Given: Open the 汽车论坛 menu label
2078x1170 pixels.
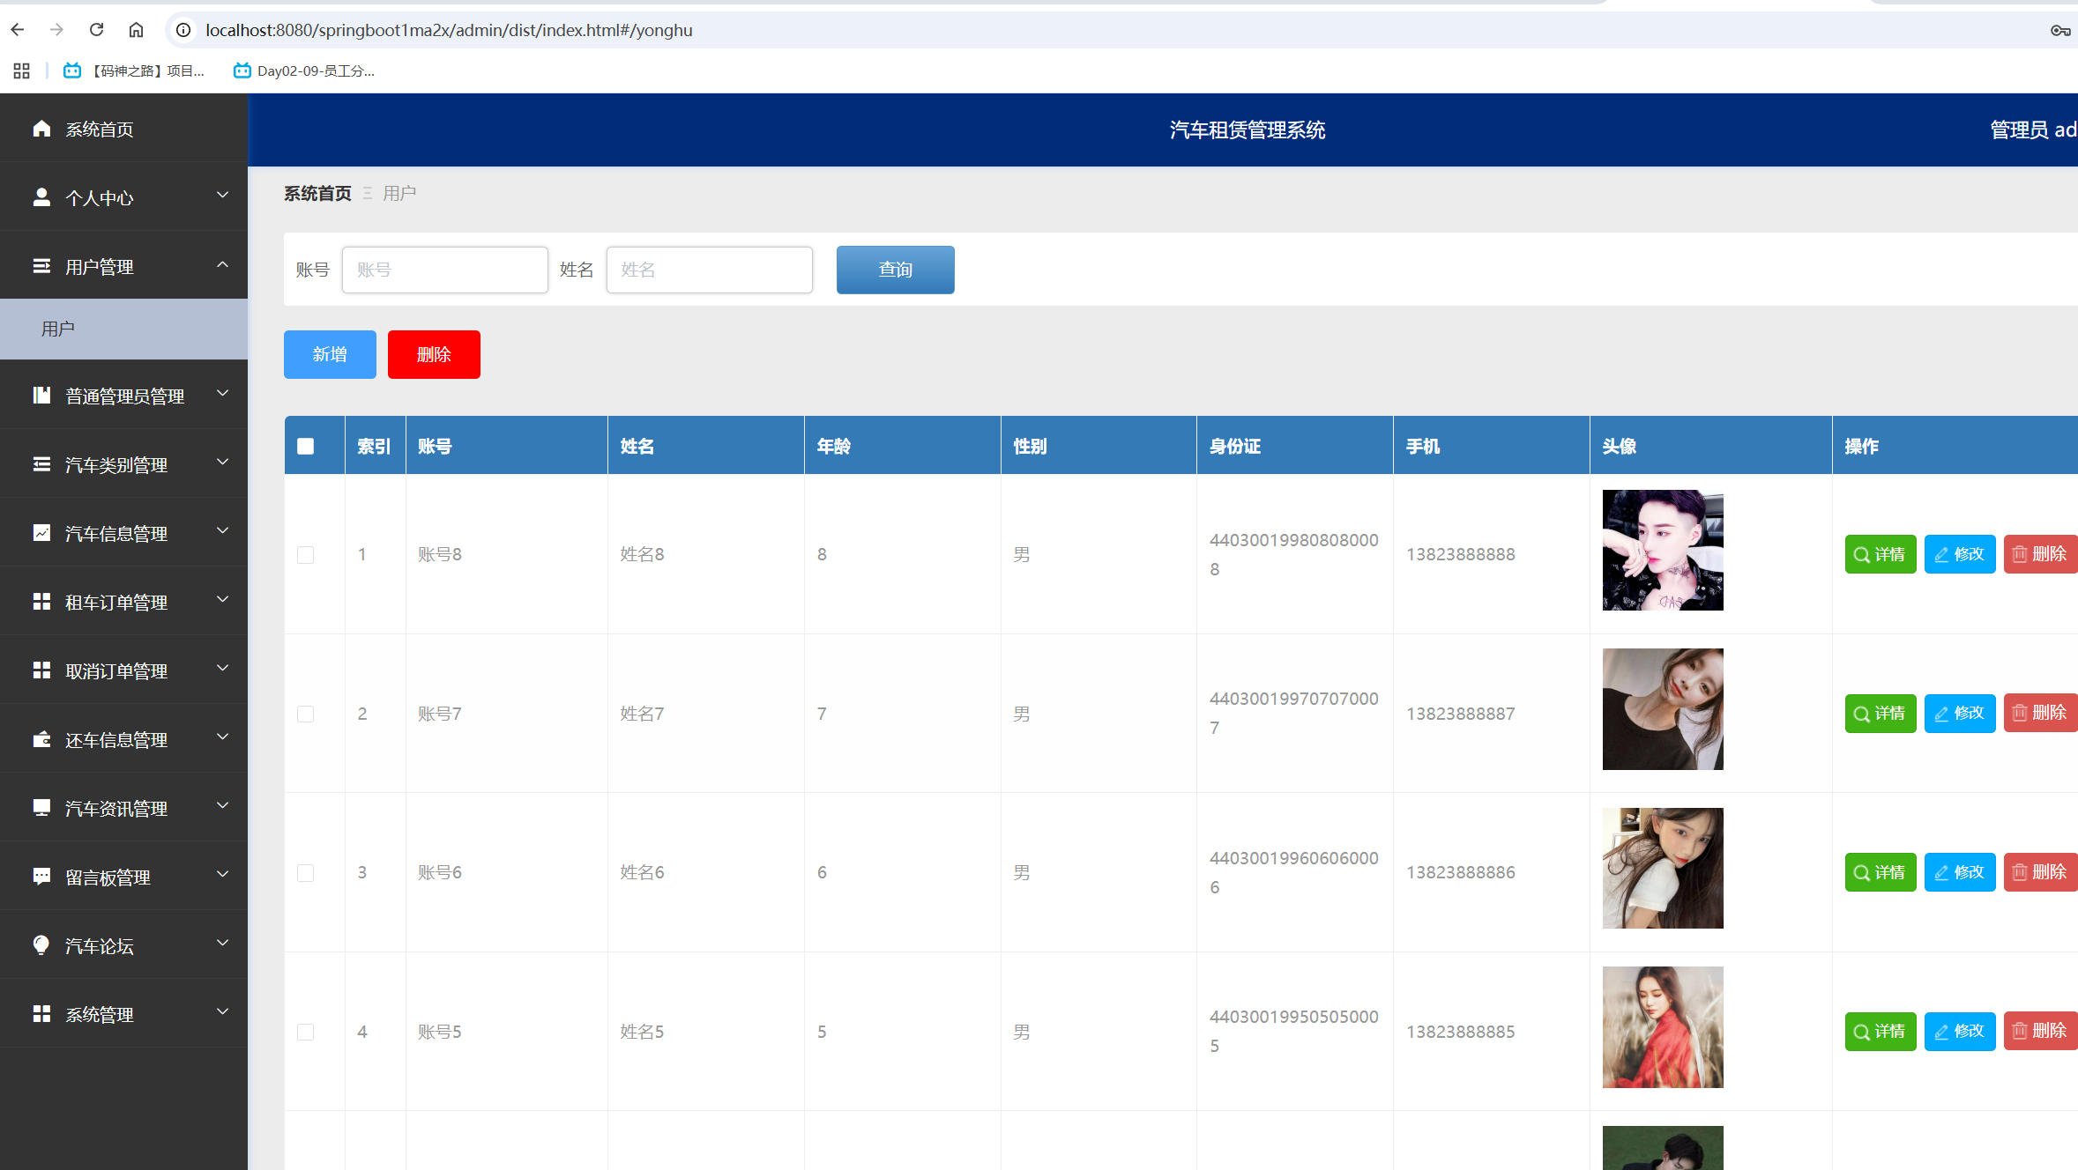Looking at the screenshot, I should [x=100, y=946].
